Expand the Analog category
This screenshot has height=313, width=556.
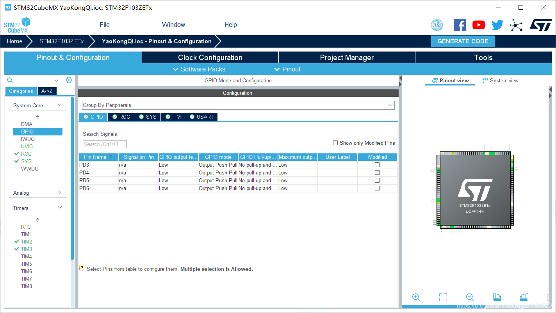pos(60,192)
